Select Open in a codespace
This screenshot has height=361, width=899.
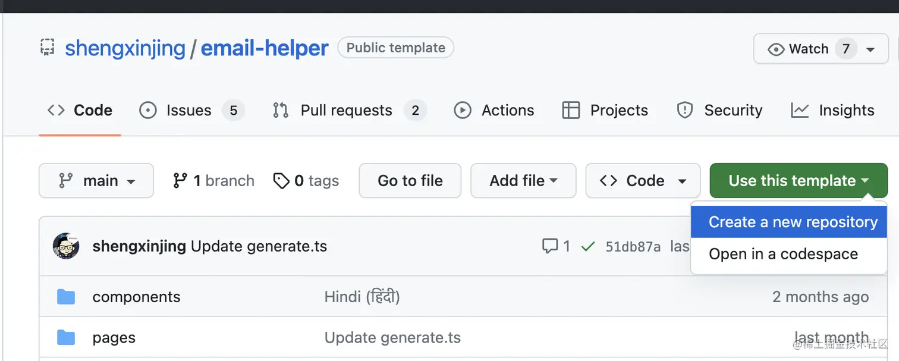pyautogui.click(x=783, y=254)
